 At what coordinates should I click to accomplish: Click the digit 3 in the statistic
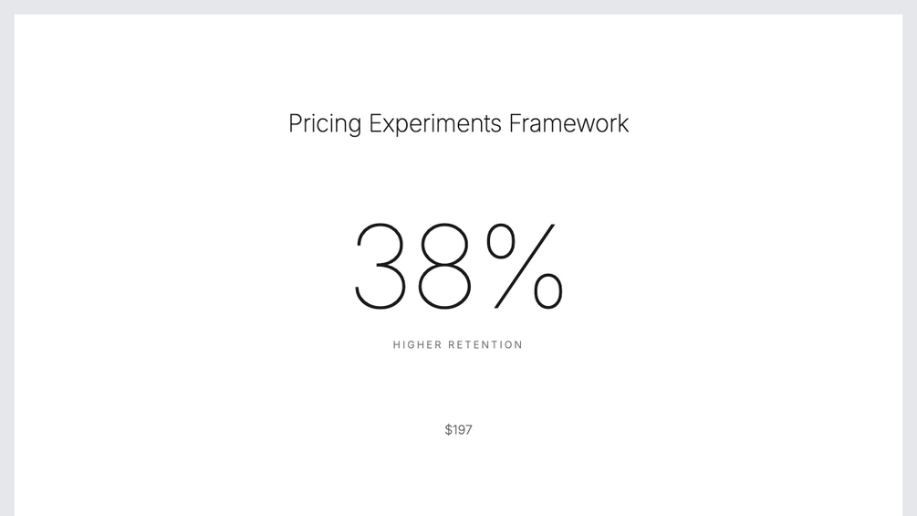pyautogui.click(x=380, y=267)
